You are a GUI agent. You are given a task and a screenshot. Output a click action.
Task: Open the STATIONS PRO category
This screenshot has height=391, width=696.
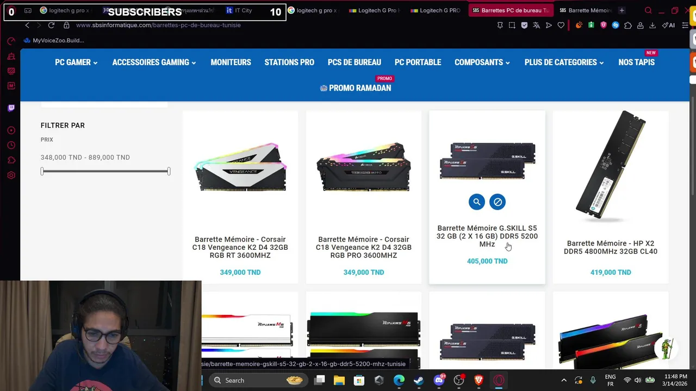pyautogui.click(x=289, y=62)
